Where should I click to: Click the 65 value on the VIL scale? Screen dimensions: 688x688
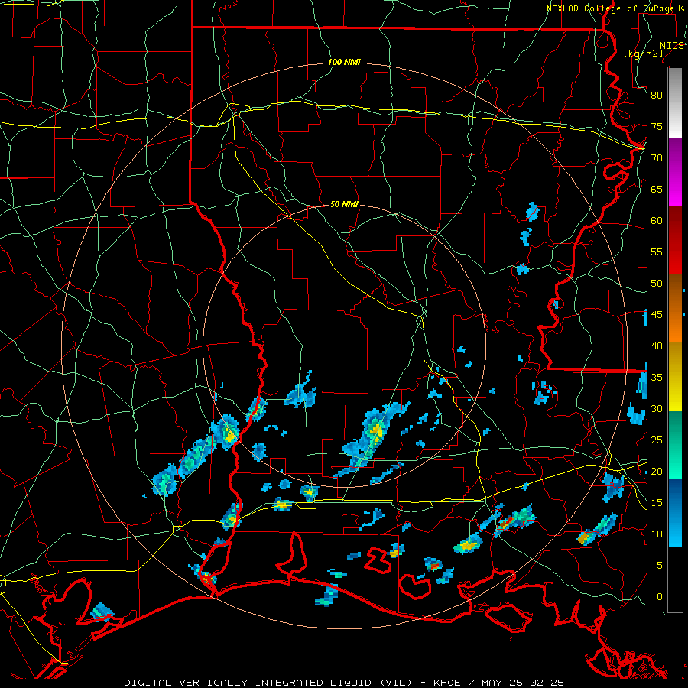point(657,190)
